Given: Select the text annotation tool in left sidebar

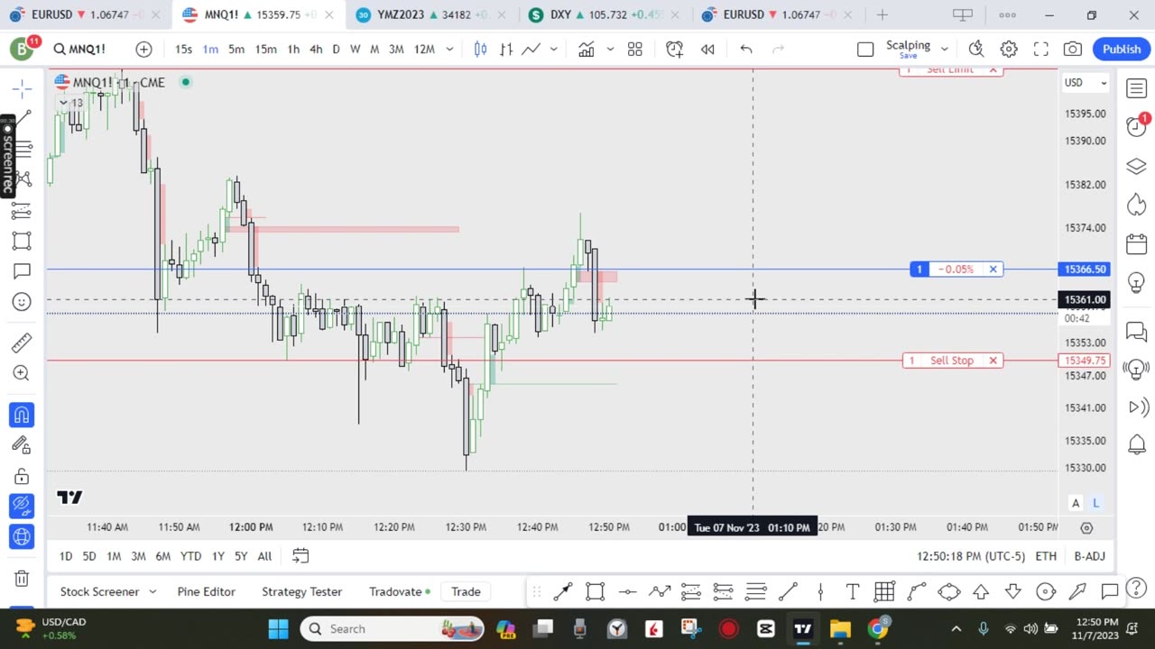Looking at the screenshot, I should [23, 271].
